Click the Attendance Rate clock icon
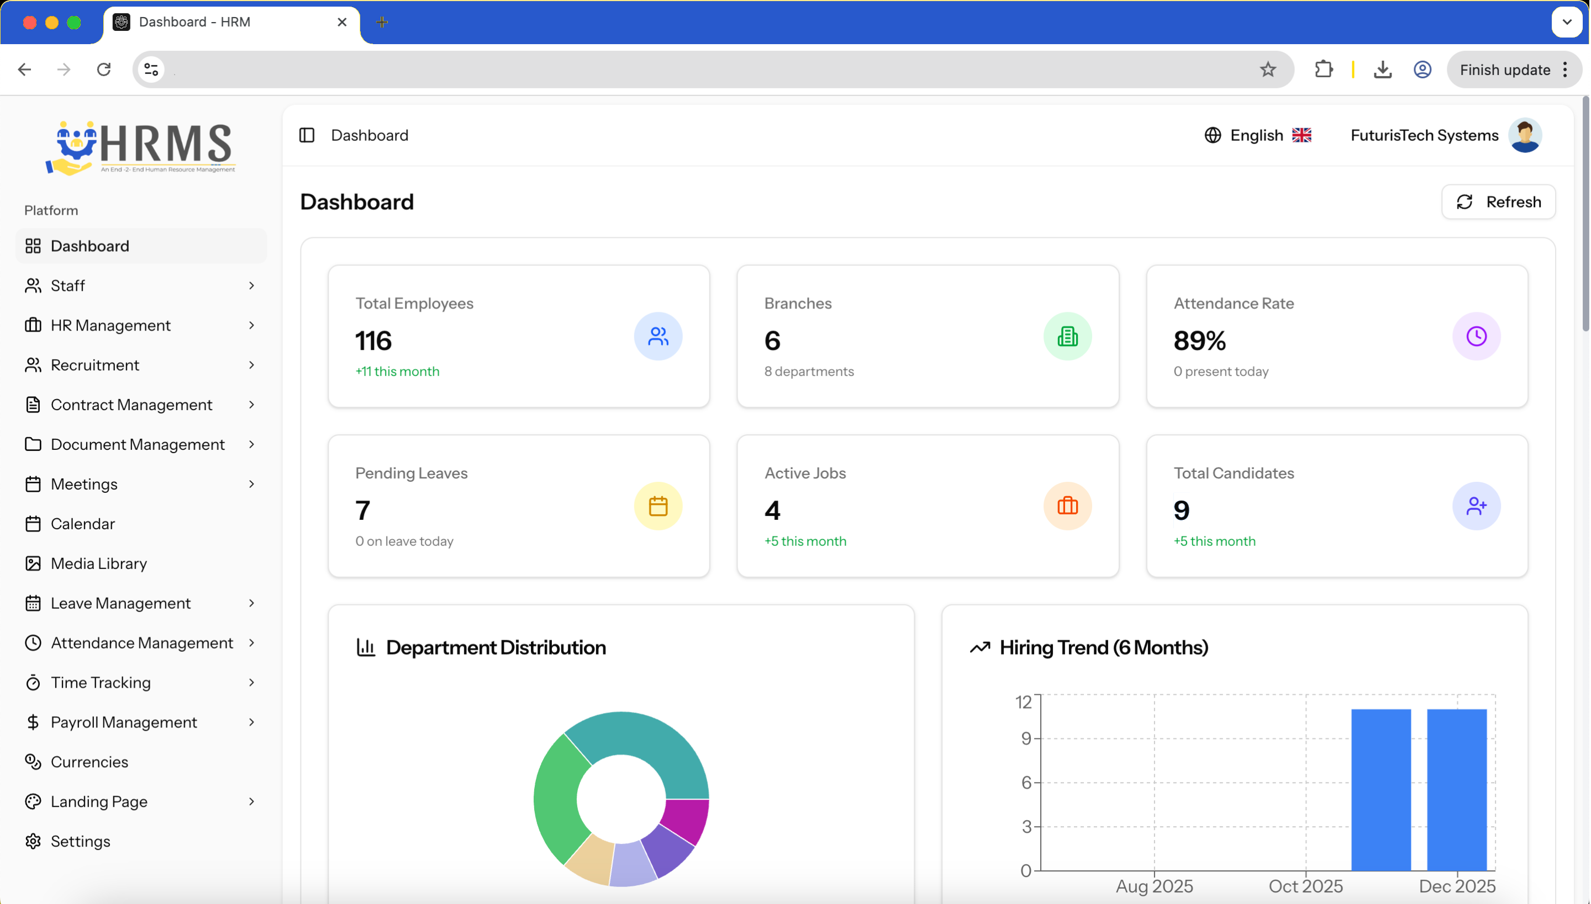The image size is (1591, 904). 1476,337
